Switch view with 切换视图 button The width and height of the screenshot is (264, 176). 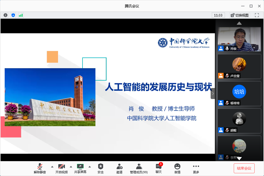pos(240,15)
